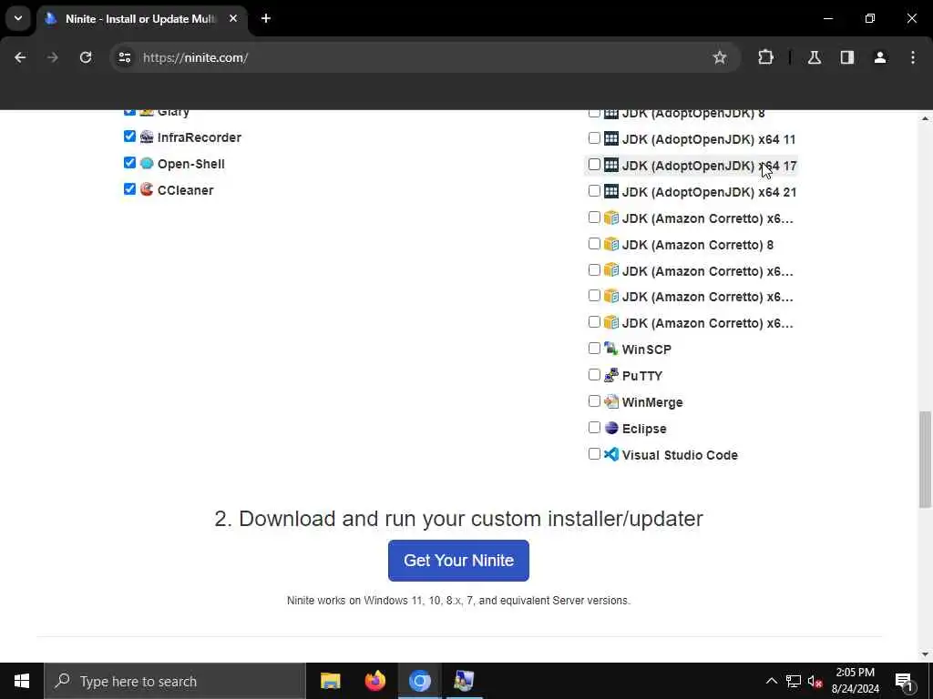View site information icon in address bar
Viewport: 933px width, 699px height.
pos(124,57)
